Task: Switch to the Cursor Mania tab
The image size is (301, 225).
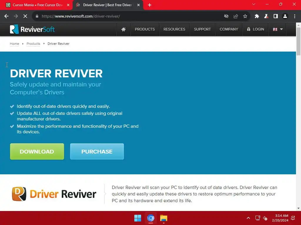Action: pyautogui.click(x=36, y=5)
